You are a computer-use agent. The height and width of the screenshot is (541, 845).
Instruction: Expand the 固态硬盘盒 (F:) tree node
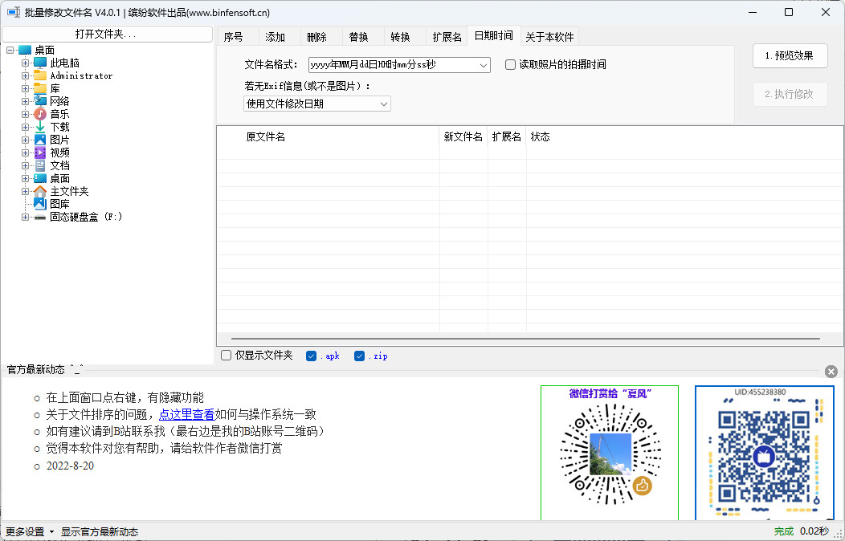point(26,217)
